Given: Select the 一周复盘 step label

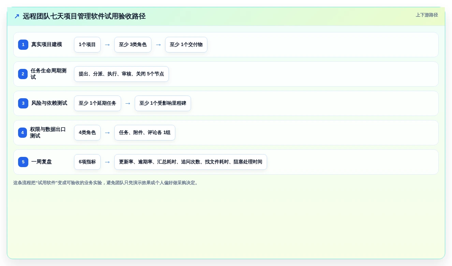Looking at the screenshot, I should point(42,162).
